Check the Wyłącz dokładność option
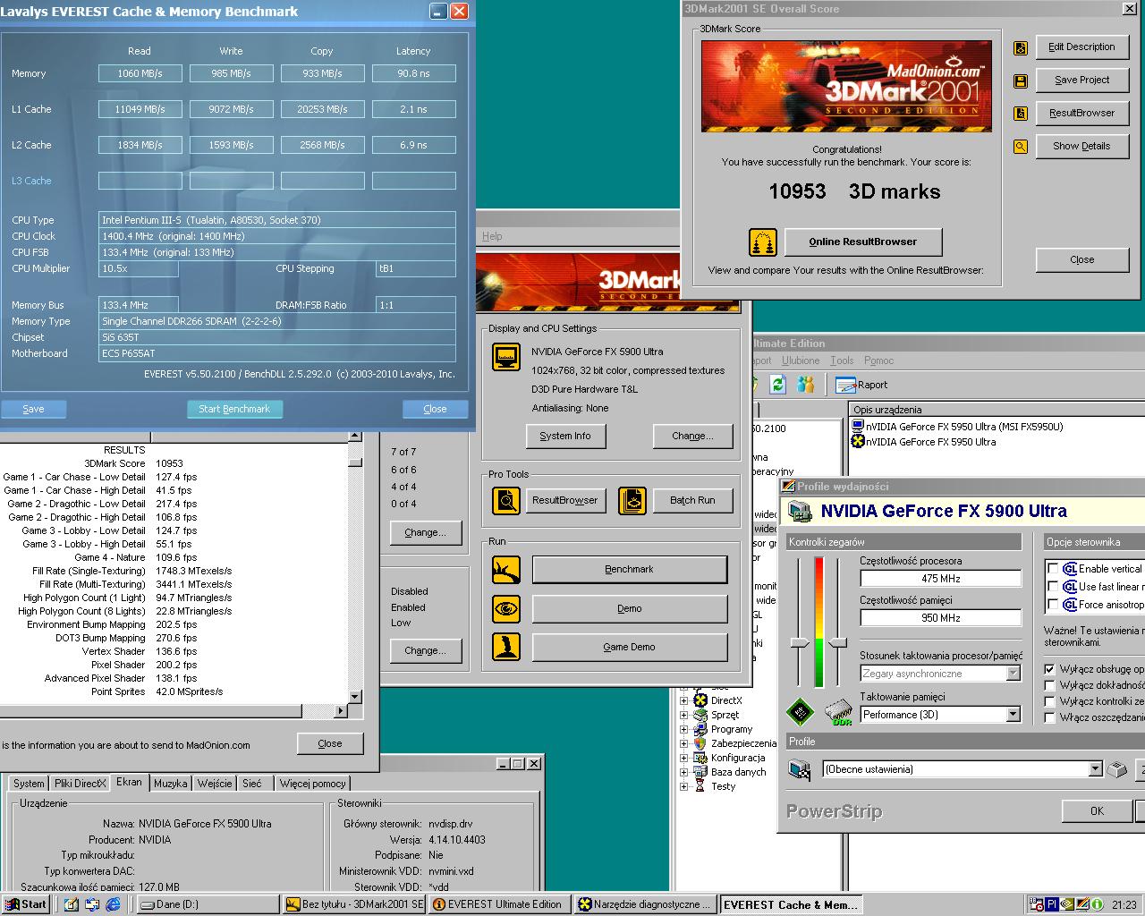Screen dimensions: 1145x916 pyautogui.click(x=1050, y=685)
